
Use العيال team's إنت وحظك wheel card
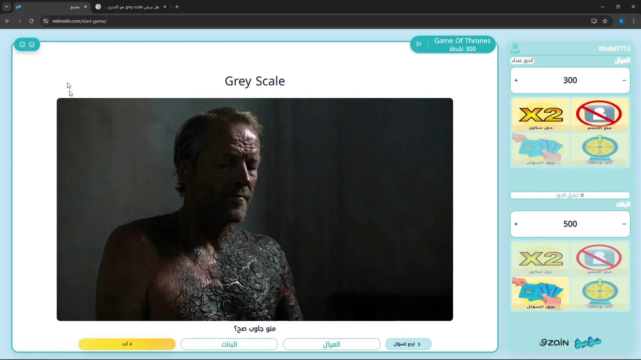[599, 149]
